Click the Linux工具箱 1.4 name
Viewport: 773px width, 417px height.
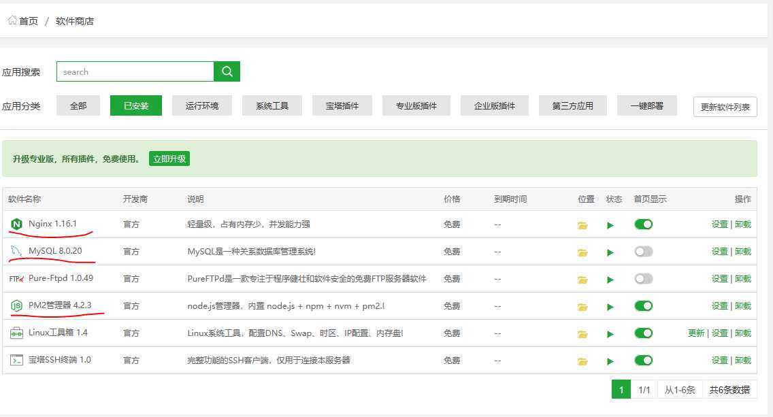coord(58,333)
